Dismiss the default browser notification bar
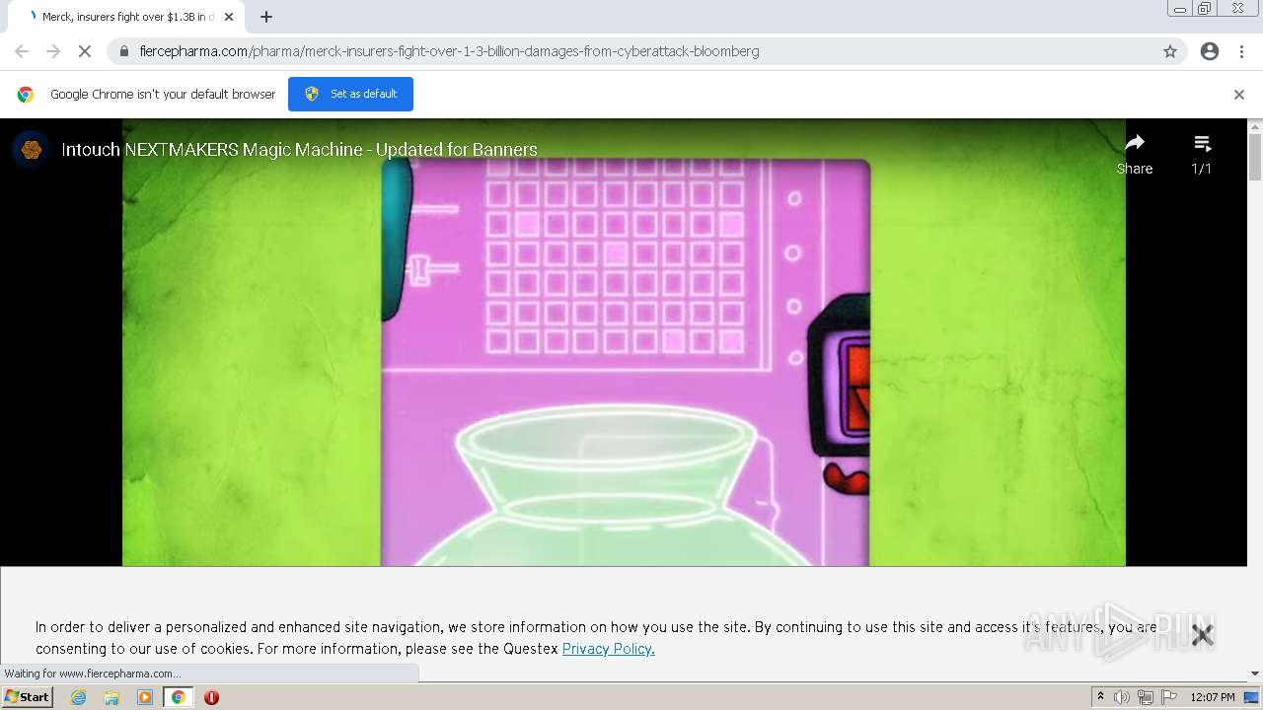Viewport: 1263px width, 710px height. pos(1239,95)
